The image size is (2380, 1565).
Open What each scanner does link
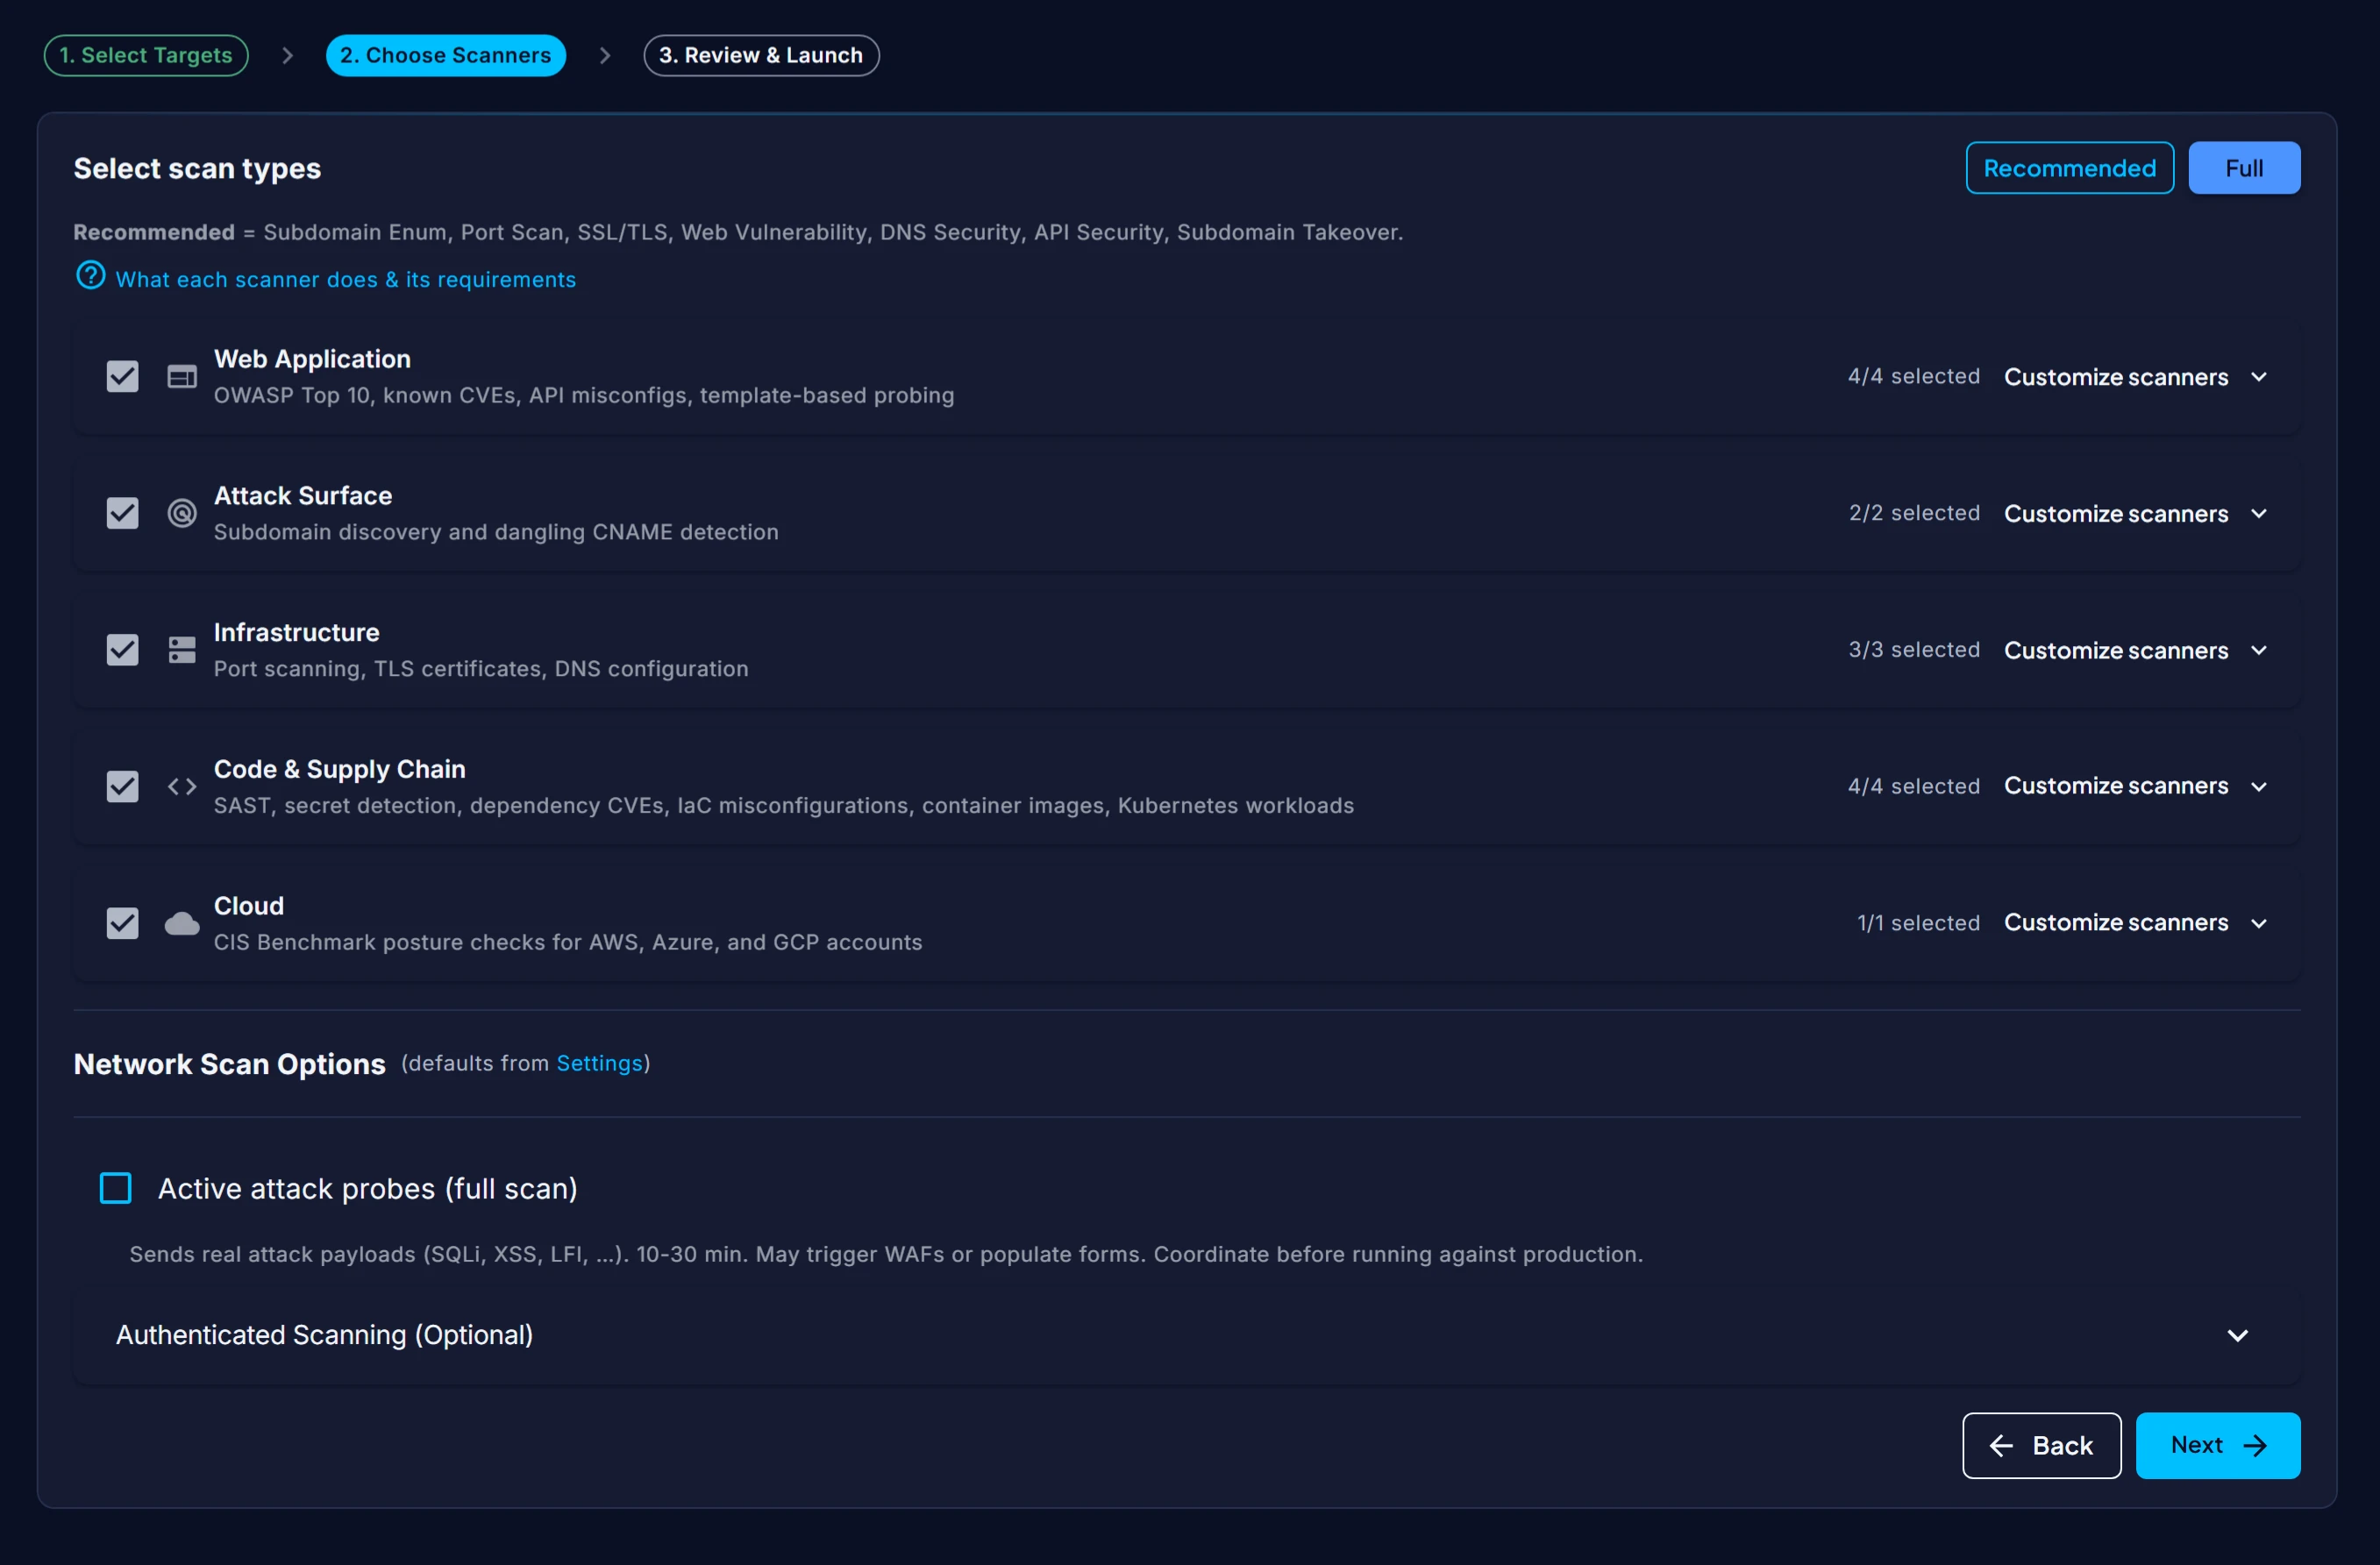[x=345, y=280]
